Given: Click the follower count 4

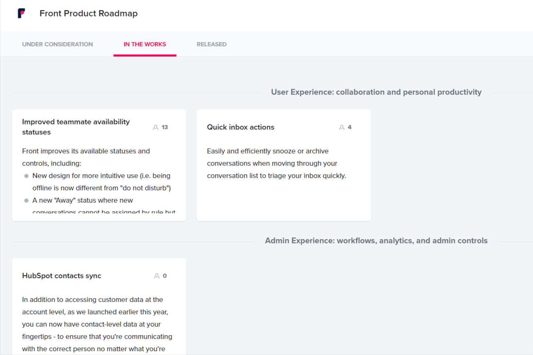Looking at the screenshot, I should point(350,127).
